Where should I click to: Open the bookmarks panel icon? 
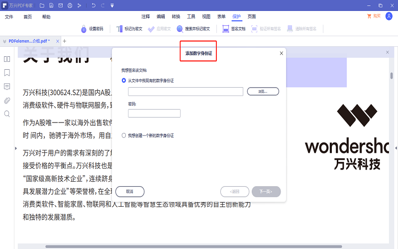click(7, 73)
